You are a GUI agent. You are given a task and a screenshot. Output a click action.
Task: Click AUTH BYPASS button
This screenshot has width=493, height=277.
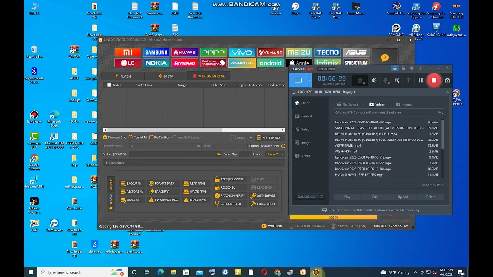(263, 195)
